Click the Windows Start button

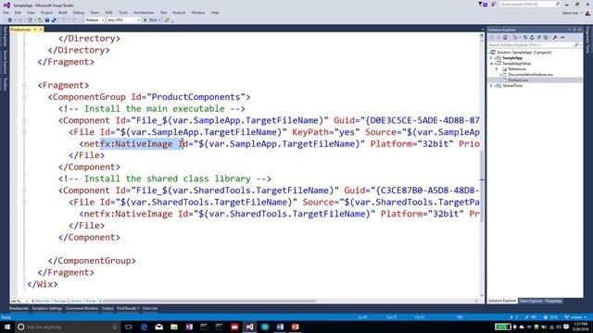pyautogui.click(x=6, y=327)
